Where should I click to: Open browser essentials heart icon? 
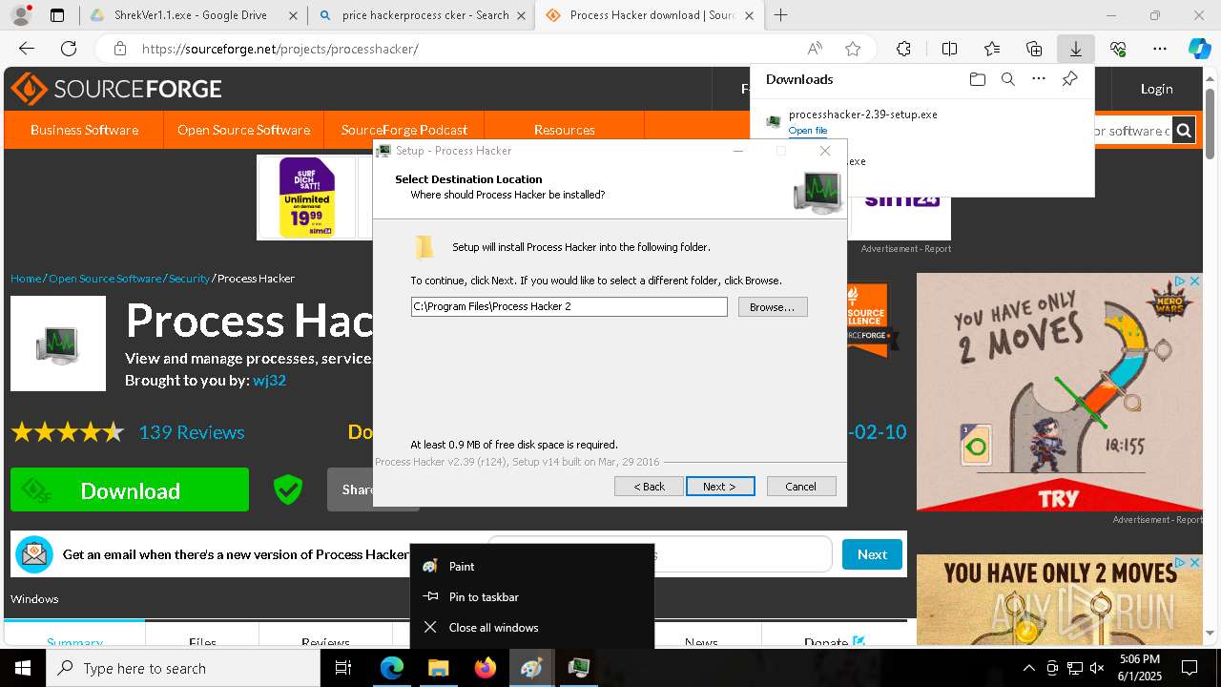(1118, 49)
